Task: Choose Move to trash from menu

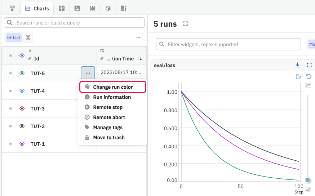Action: (x=108, y=137)
